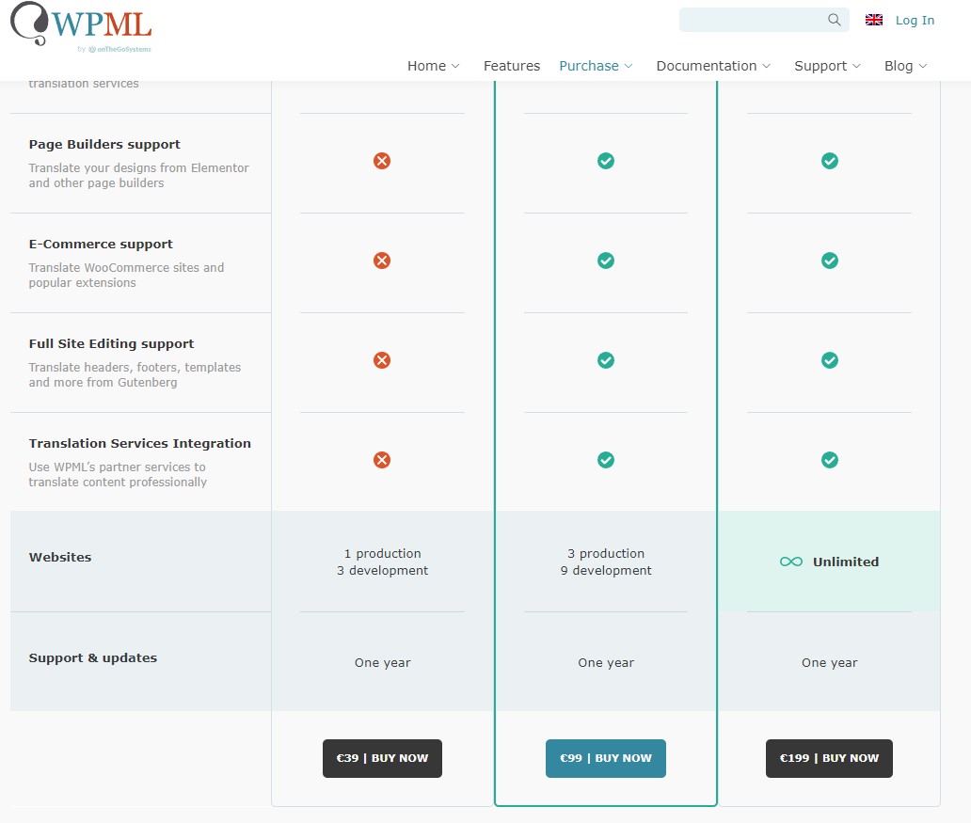The image size is (971, 823).
Task: Open the Blog menu item
Action: (x=899, y=66)
